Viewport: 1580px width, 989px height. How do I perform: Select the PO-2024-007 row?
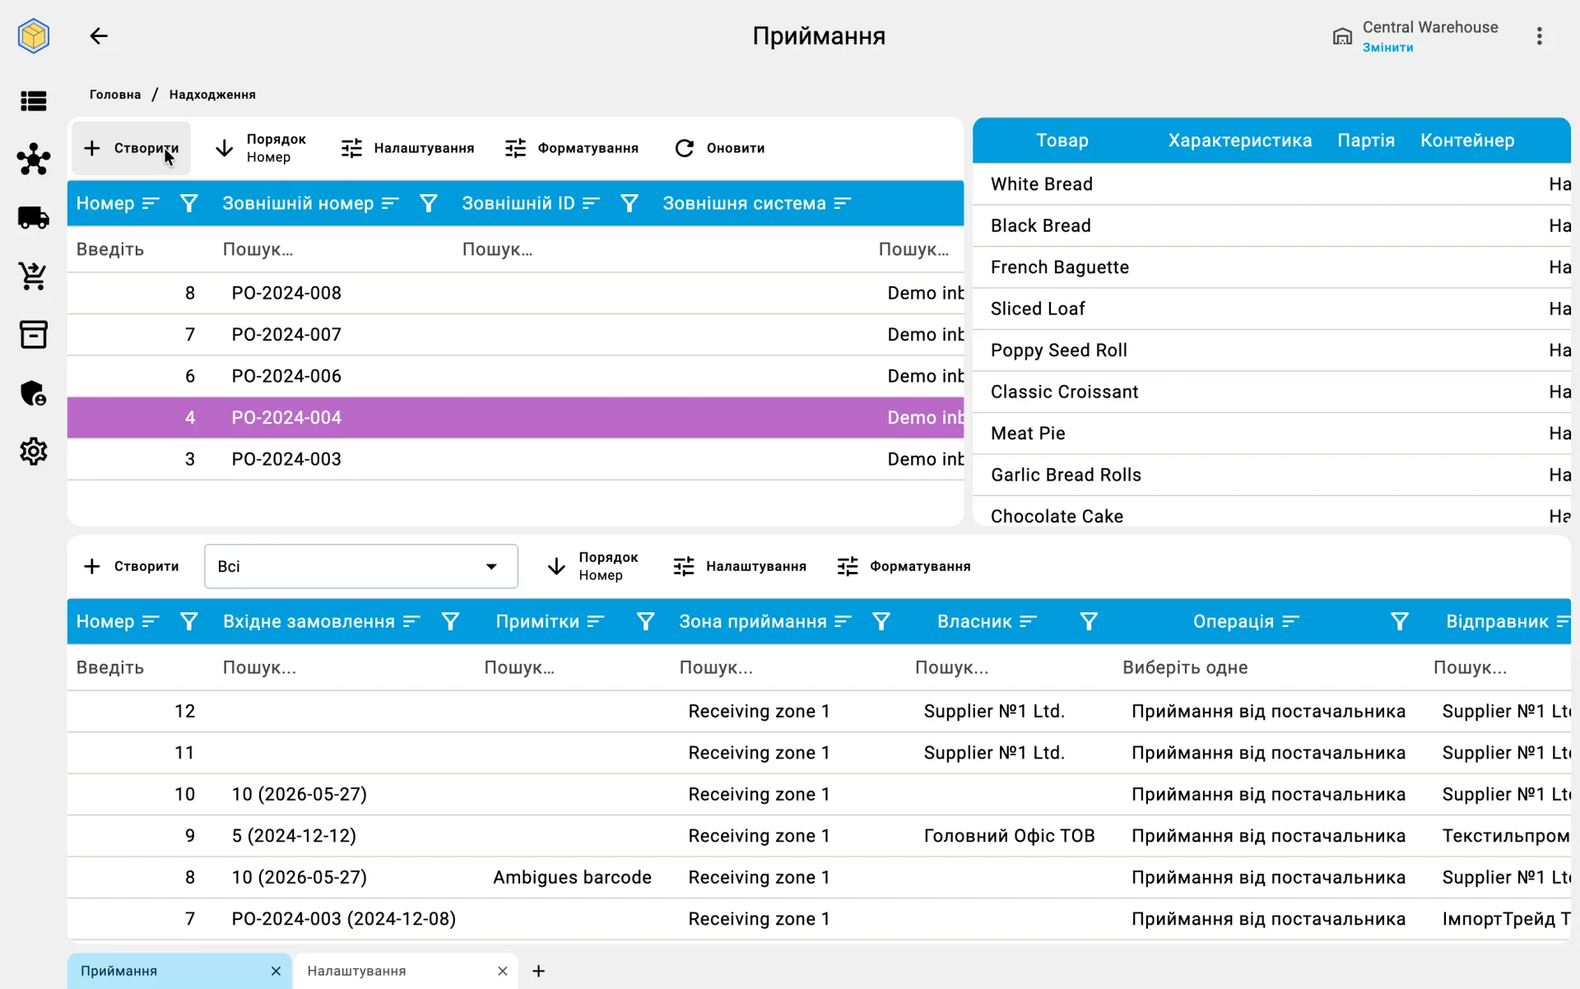[x=515, y=335]
